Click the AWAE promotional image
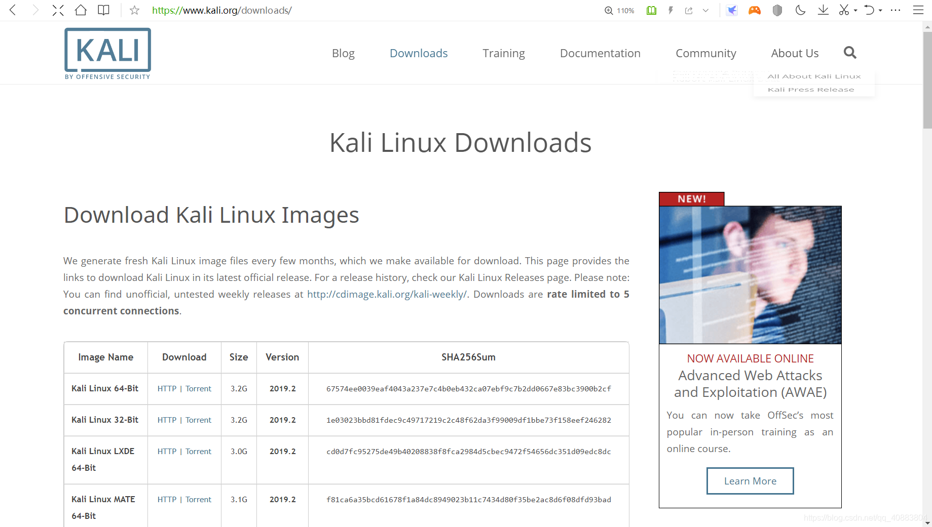The image size is (932, 527). 750,274
